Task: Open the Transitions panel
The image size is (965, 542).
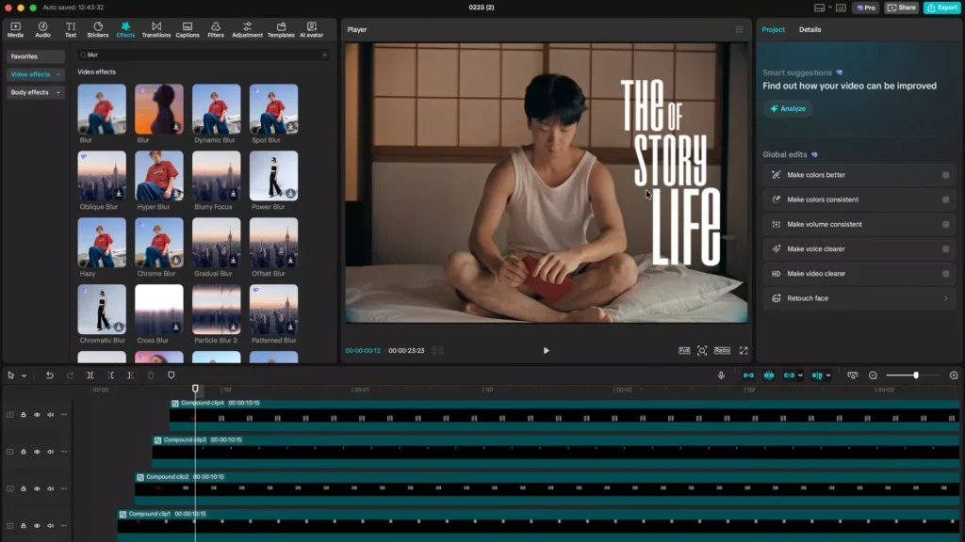Action: pos(156,29)
